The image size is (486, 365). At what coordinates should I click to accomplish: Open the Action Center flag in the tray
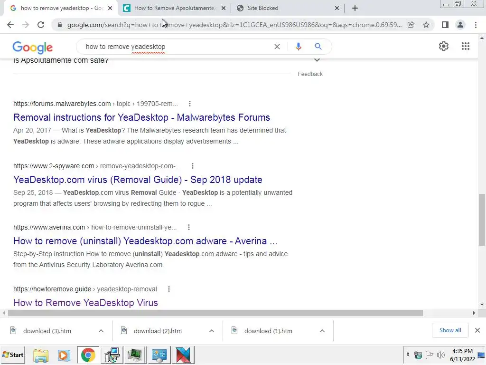tap(429, 355)
